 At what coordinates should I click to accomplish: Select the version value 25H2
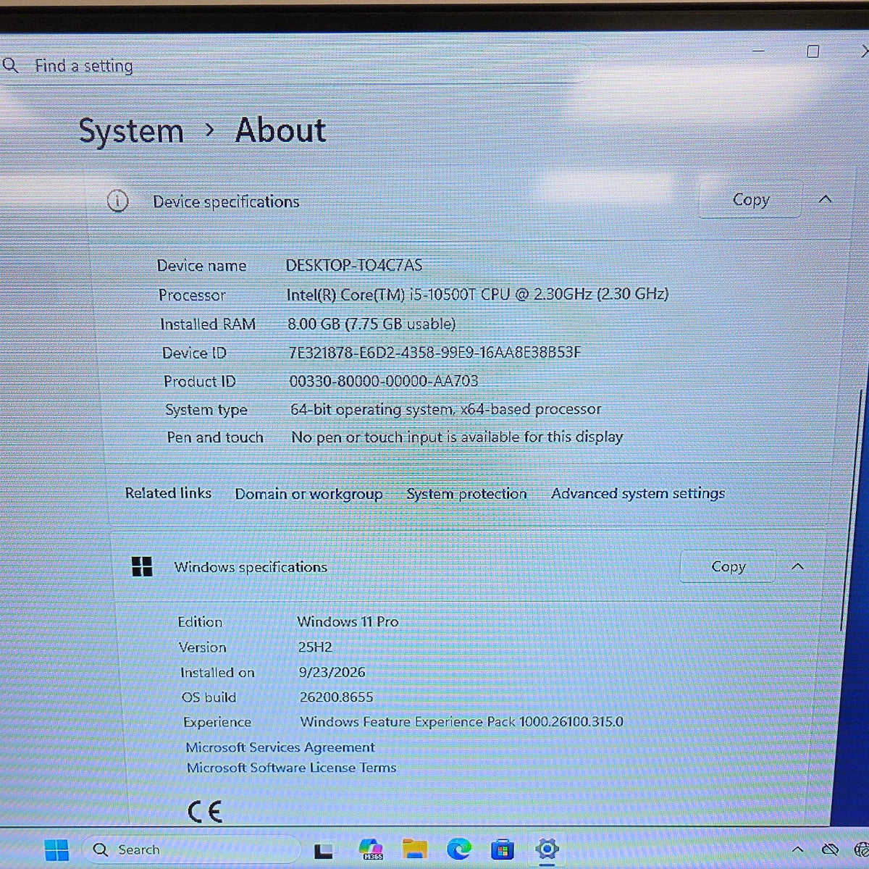point(315,647)
